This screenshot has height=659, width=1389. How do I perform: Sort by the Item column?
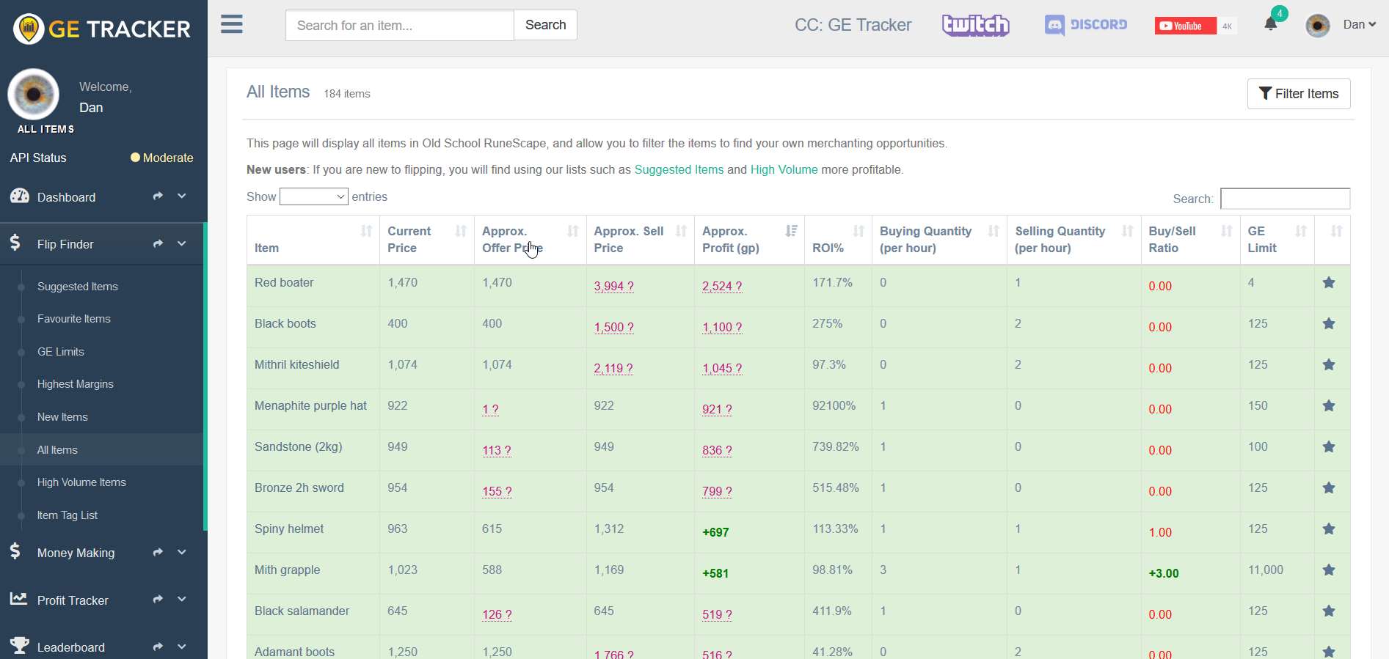click(x=313, y=240)
